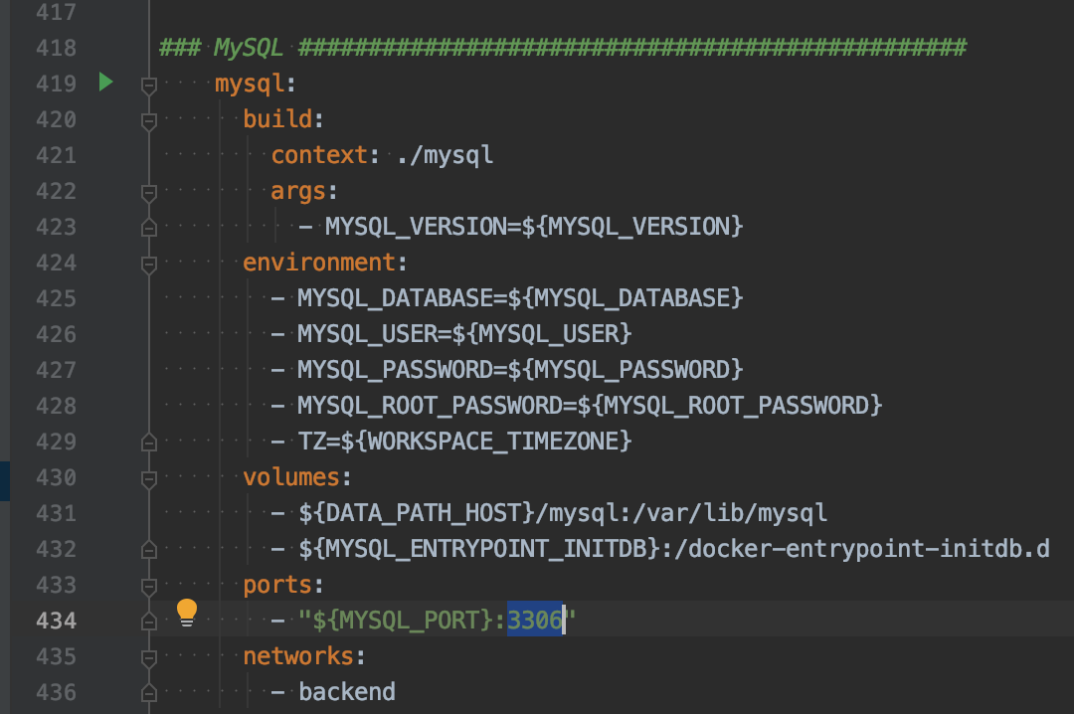This screenshot has height=714, width=1074.
Task: Collapse the volumes block fold marker
Action: pyautogui.click(x=148, y=478)
